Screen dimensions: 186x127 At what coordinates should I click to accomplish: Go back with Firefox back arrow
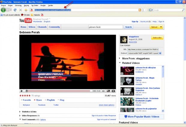3,10
